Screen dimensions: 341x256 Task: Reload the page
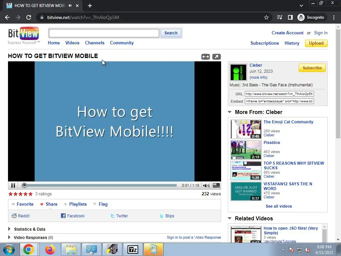coord(29,17)
